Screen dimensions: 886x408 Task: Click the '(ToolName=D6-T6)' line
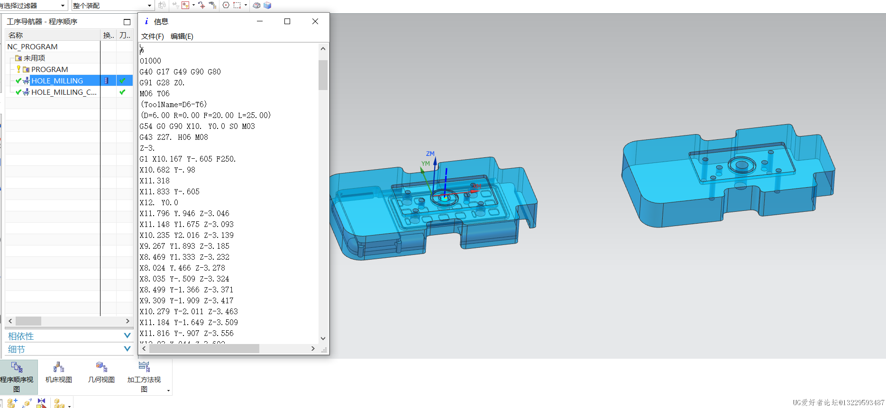click(174, 105)
